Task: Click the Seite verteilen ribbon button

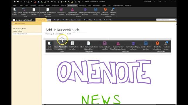Action: click(15, 11)
